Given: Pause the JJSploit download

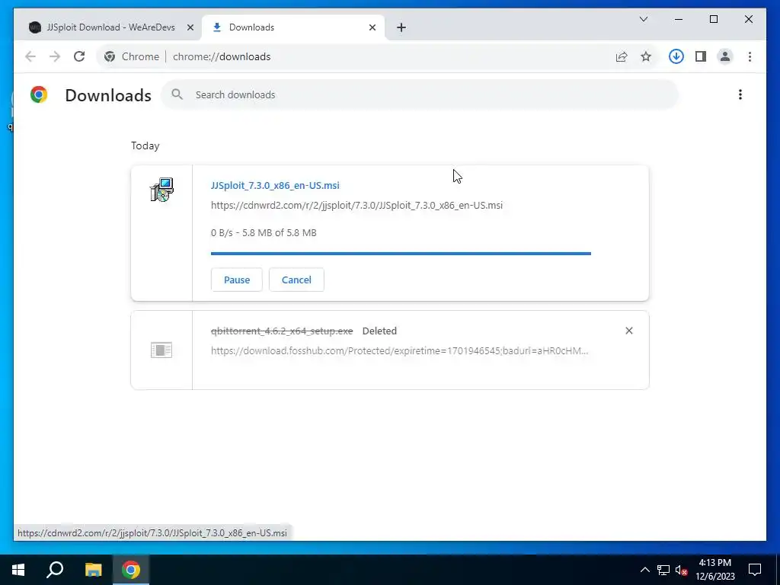Looking at the screenshot, I should pyautogui.click(x=237, y=280).
